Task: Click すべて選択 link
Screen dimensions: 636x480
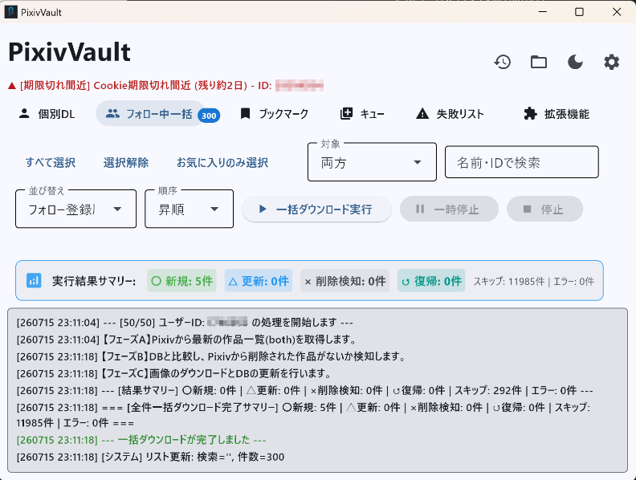Action: [x=51, y=163]
